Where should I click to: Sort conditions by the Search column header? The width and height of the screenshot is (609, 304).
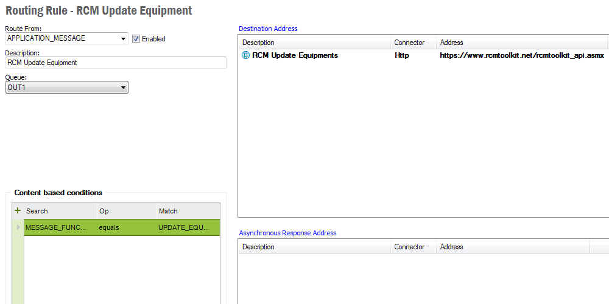tap(60, 211)
